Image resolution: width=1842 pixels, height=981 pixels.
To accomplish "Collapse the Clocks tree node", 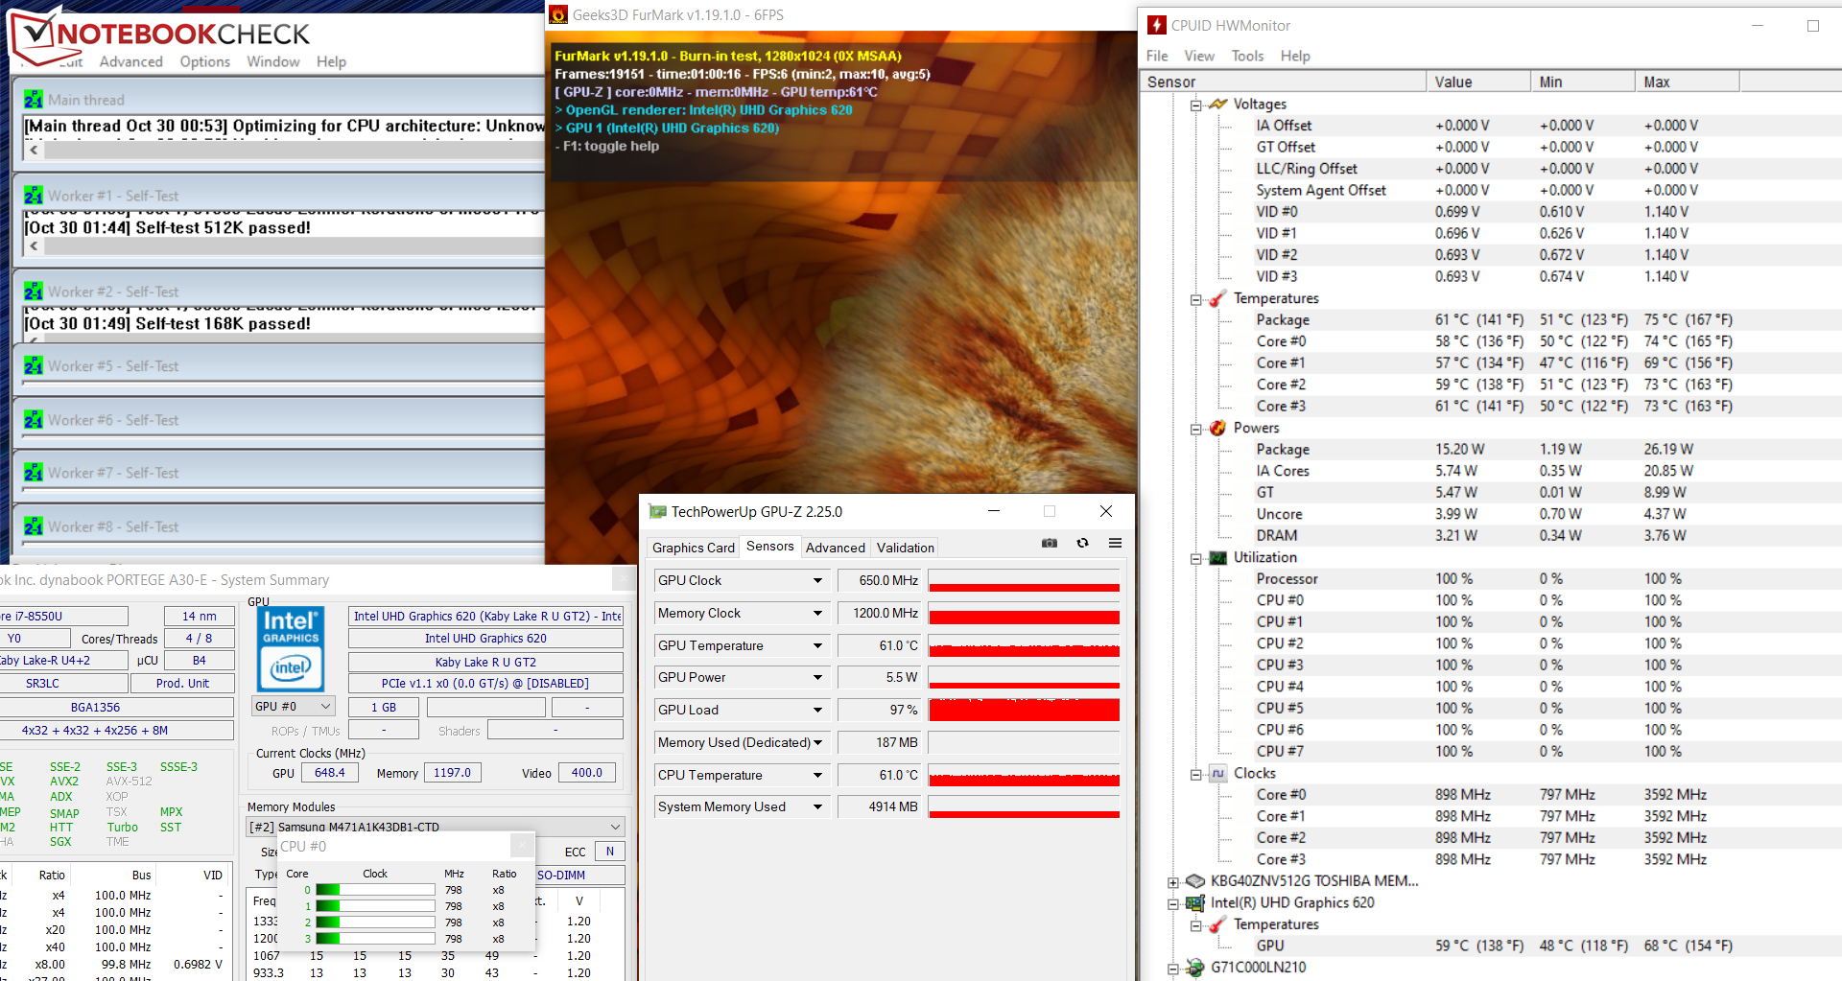I will 1195,774.
